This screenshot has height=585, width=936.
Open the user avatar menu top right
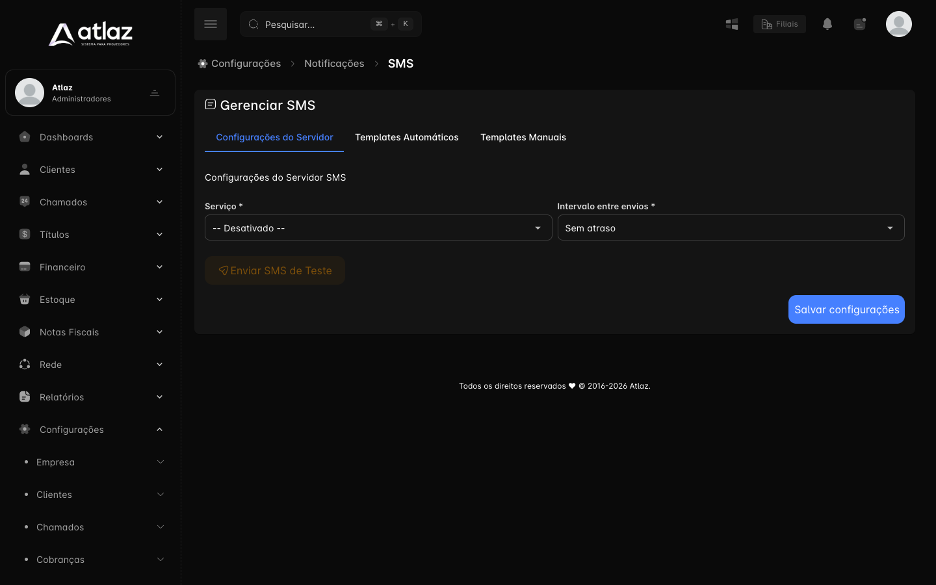point(899,24)
